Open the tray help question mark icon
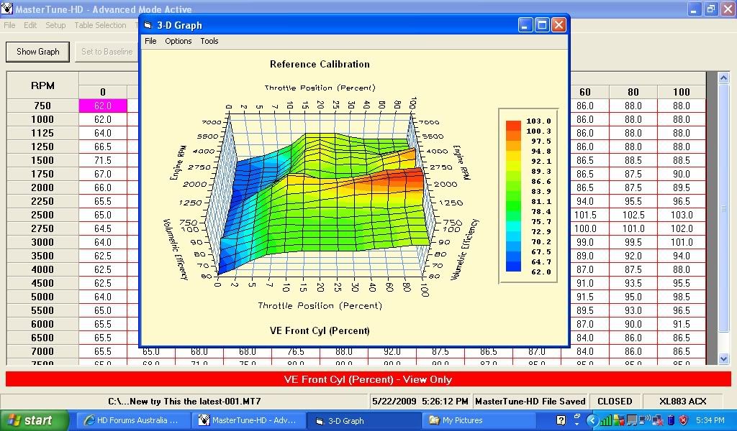Image resolution: width=737 pixels, height=431 pixels. coord(561,420)
